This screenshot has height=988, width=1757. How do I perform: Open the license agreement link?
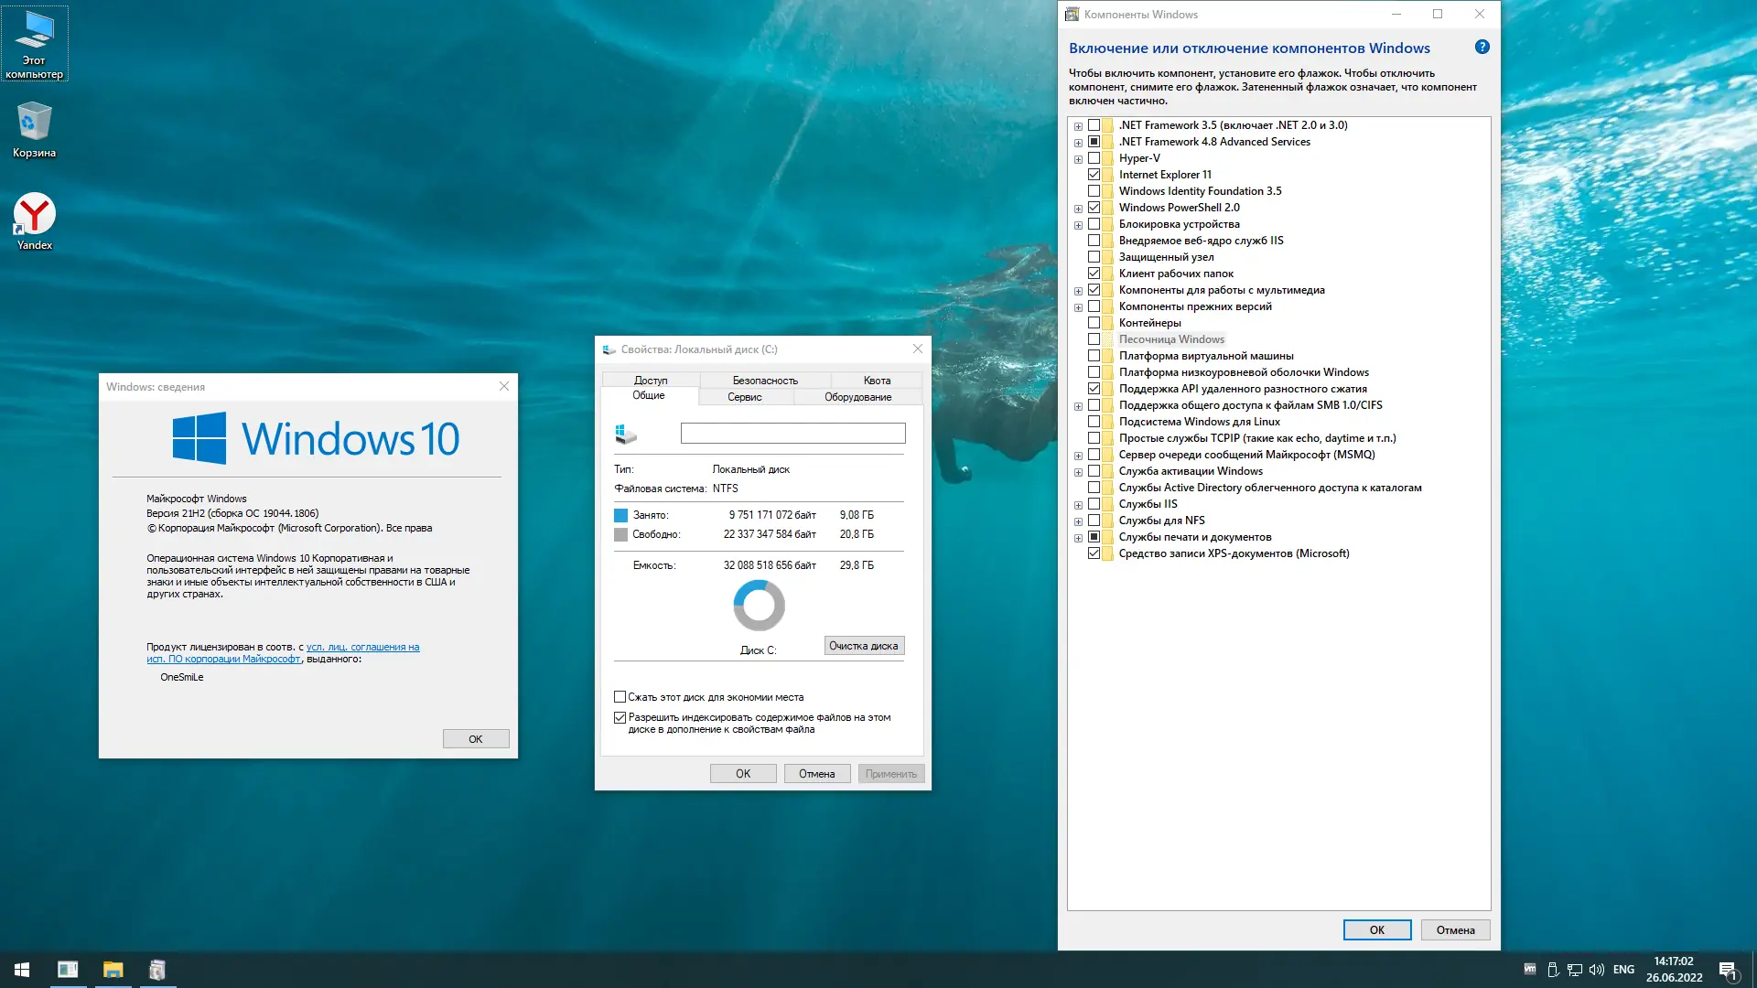pyautogui.click(x=362, y=648)
